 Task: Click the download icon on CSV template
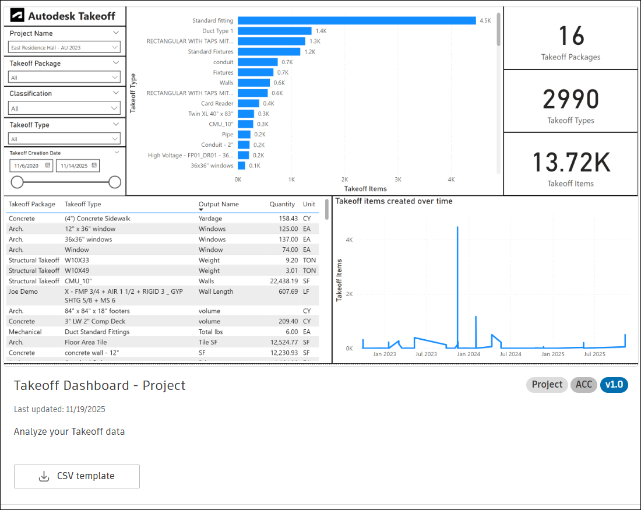point(44,476)
